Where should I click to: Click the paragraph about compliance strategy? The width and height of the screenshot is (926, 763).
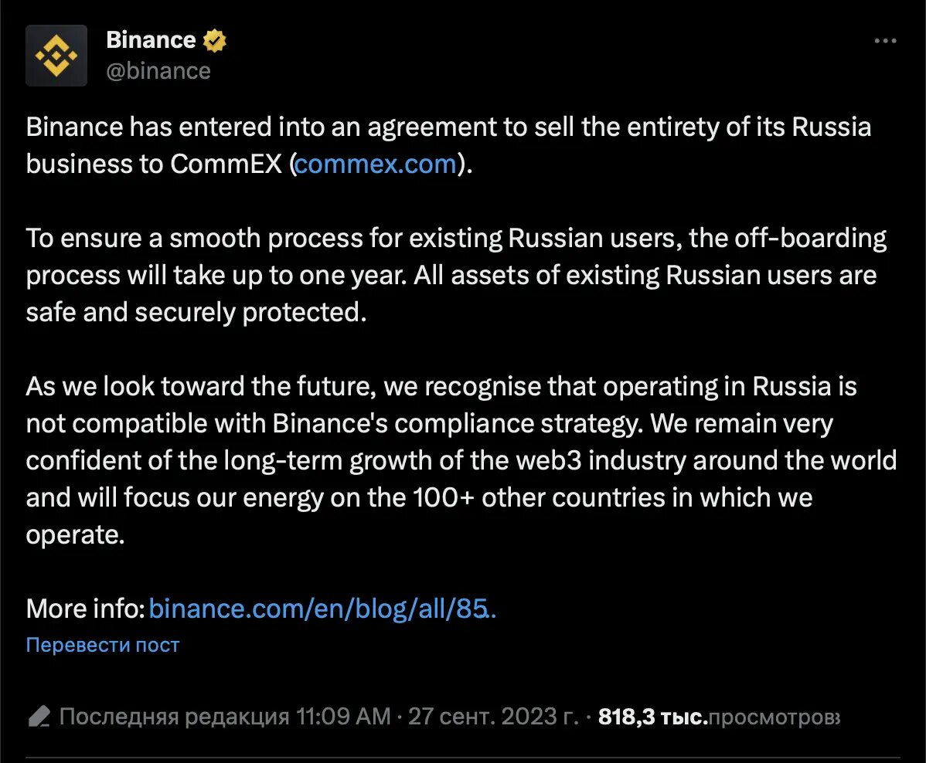[x=461, y=460]
